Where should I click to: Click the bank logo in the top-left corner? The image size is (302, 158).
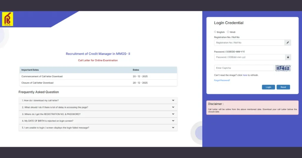click(x=7, y=19)
